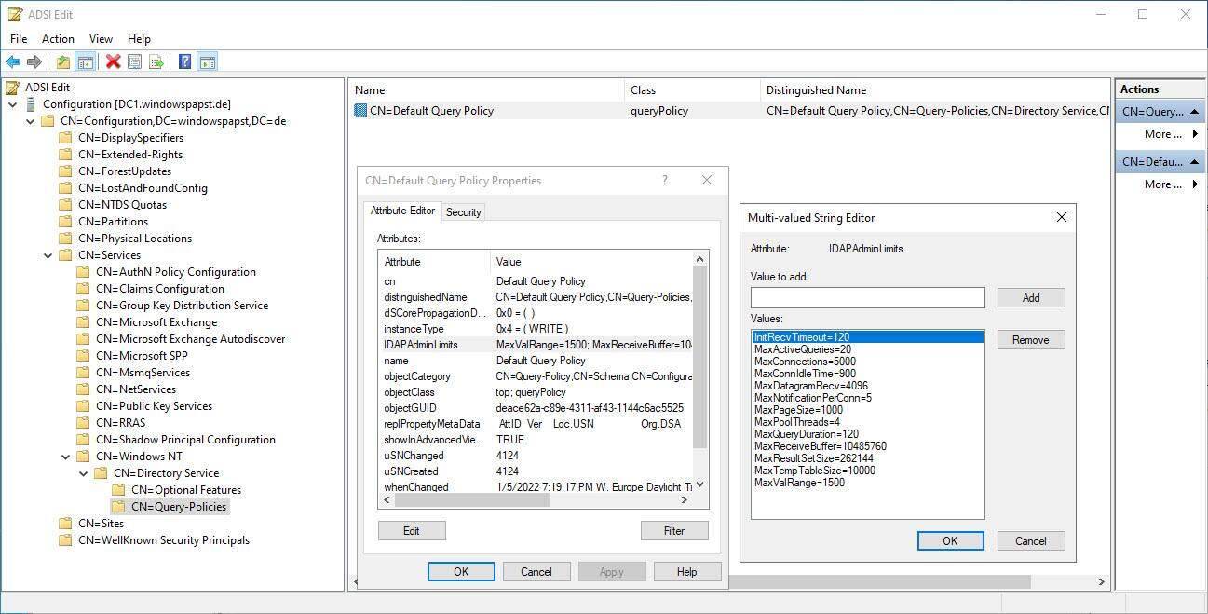Click the attribute list vertical scrollbar
The width and height of the screenshot is (1208, 614).
tap(700, 373)
